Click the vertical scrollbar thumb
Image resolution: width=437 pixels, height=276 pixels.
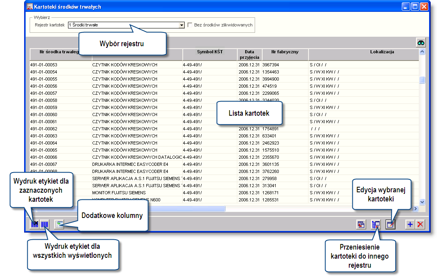pos(422,80)
